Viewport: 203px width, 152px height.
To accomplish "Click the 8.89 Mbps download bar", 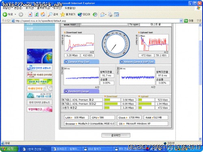I will pos(112,104).
